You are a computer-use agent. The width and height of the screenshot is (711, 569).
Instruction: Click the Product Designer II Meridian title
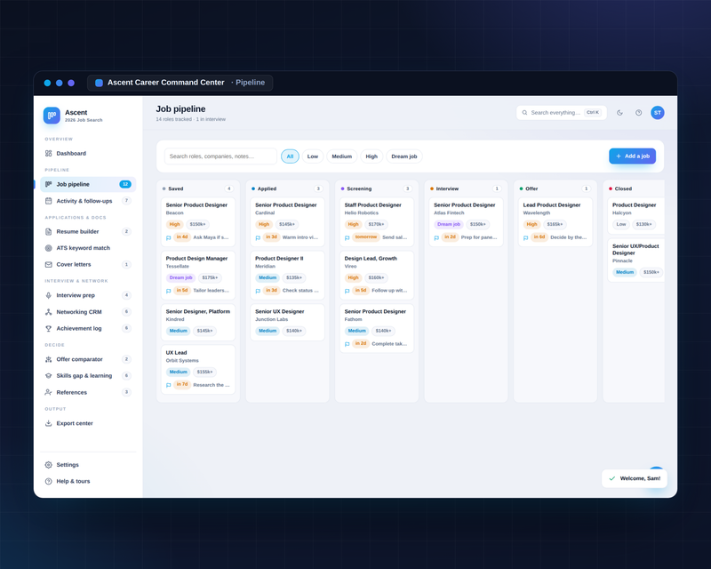pos(279,258)
